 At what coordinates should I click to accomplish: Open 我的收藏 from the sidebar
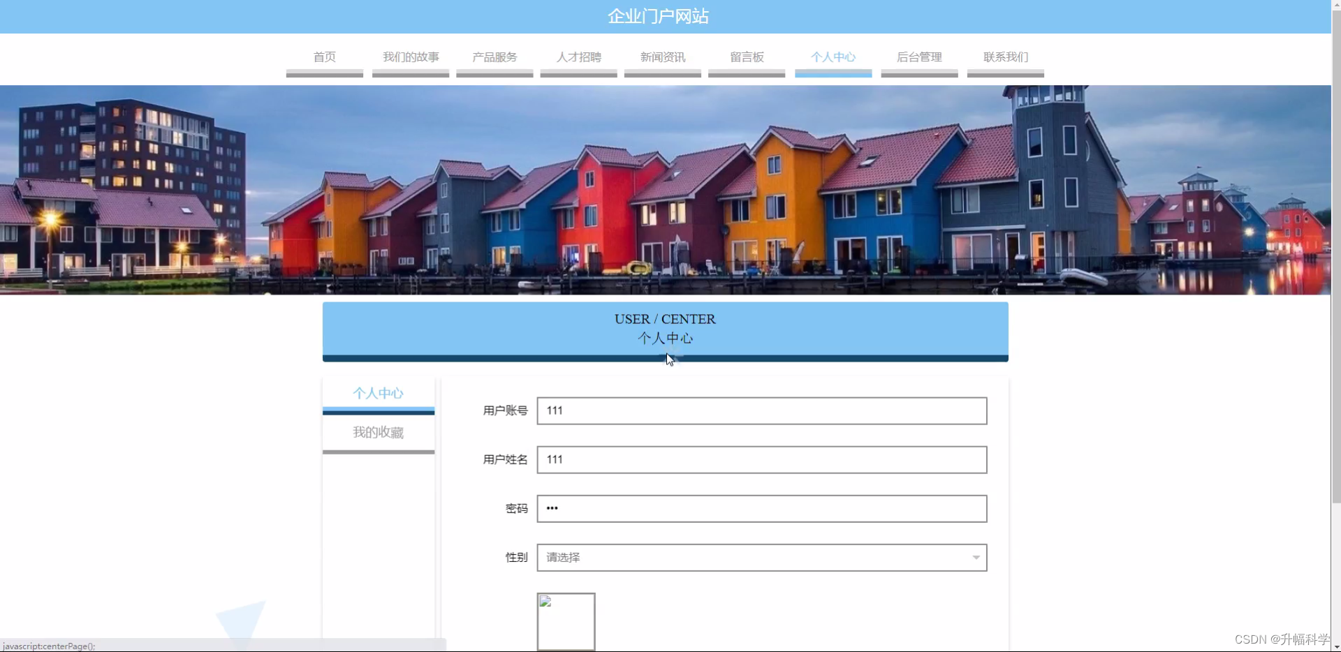(x=378, y=432)
